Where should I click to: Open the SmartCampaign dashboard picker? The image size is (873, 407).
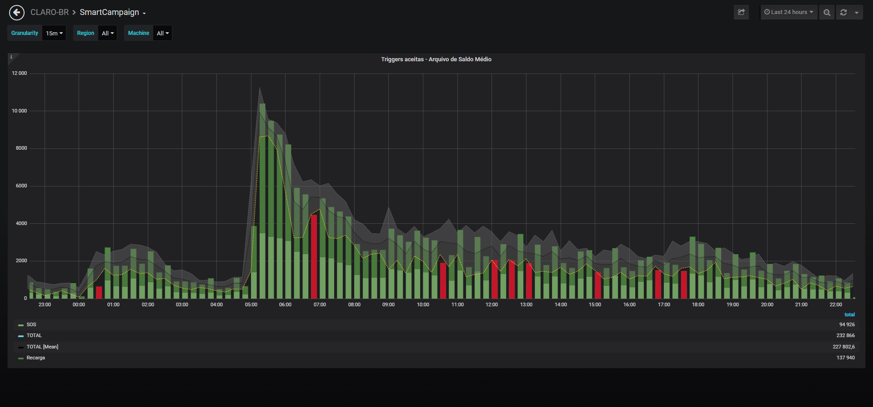(x=113, y=12)
